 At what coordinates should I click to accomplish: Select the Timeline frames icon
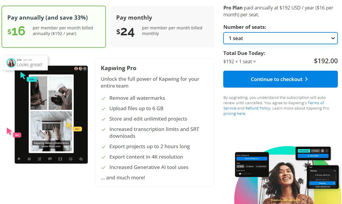[x=61, y=159]
